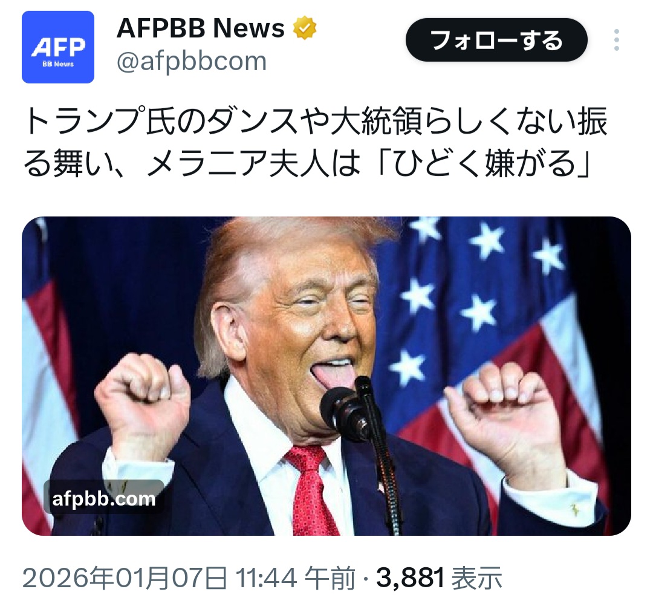Click the 3,881 view count number
This screenshot has width=653, height=612.
coord(410,578)
